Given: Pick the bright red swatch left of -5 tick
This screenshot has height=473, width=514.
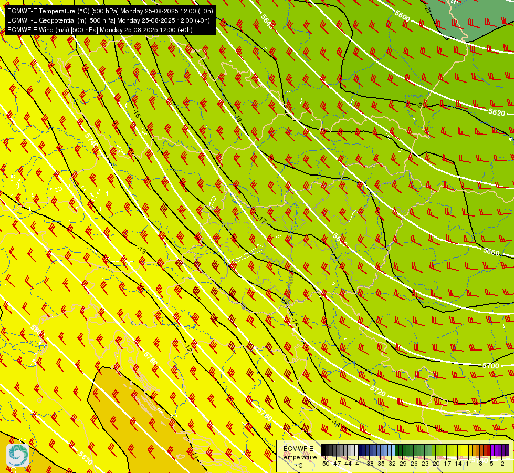Looking at the screenshot, I should click(489, 450).
